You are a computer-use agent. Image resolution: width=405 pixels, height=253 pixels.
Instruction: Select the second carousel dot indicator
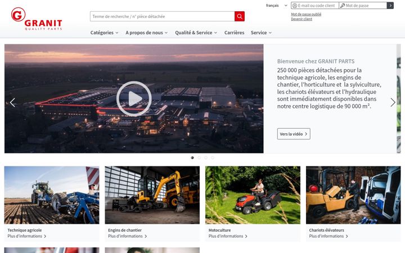[x=199, y=157]
